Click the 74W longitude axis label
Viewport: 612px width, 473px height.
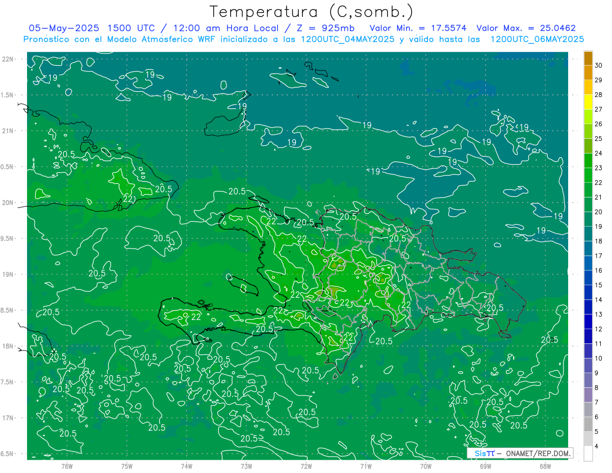coord(186,466)
